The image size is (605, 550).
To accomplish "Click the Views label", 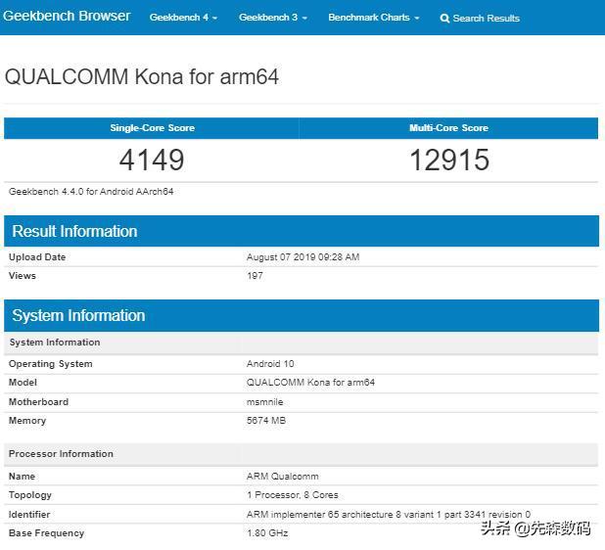I will coord(22,276).
